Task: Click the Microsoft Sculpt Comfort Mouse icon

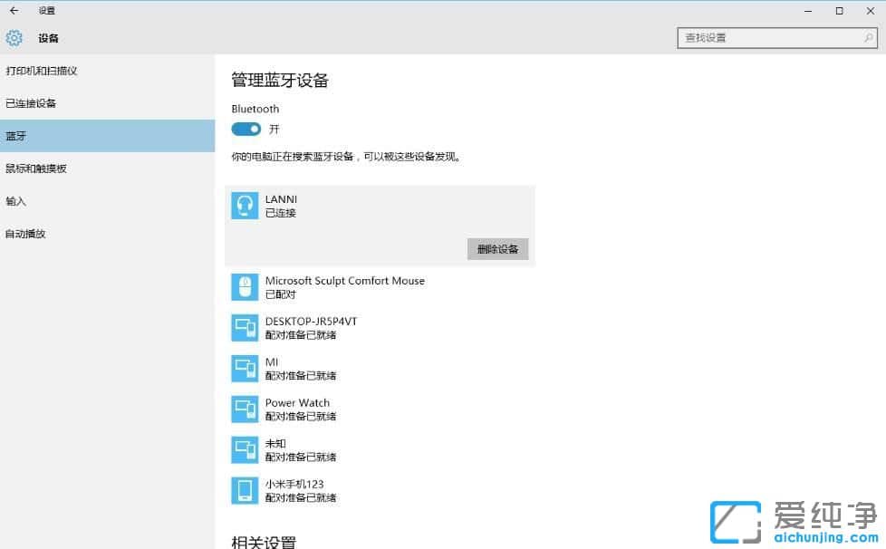Action: pyautogui.click(x=245, y=287)
